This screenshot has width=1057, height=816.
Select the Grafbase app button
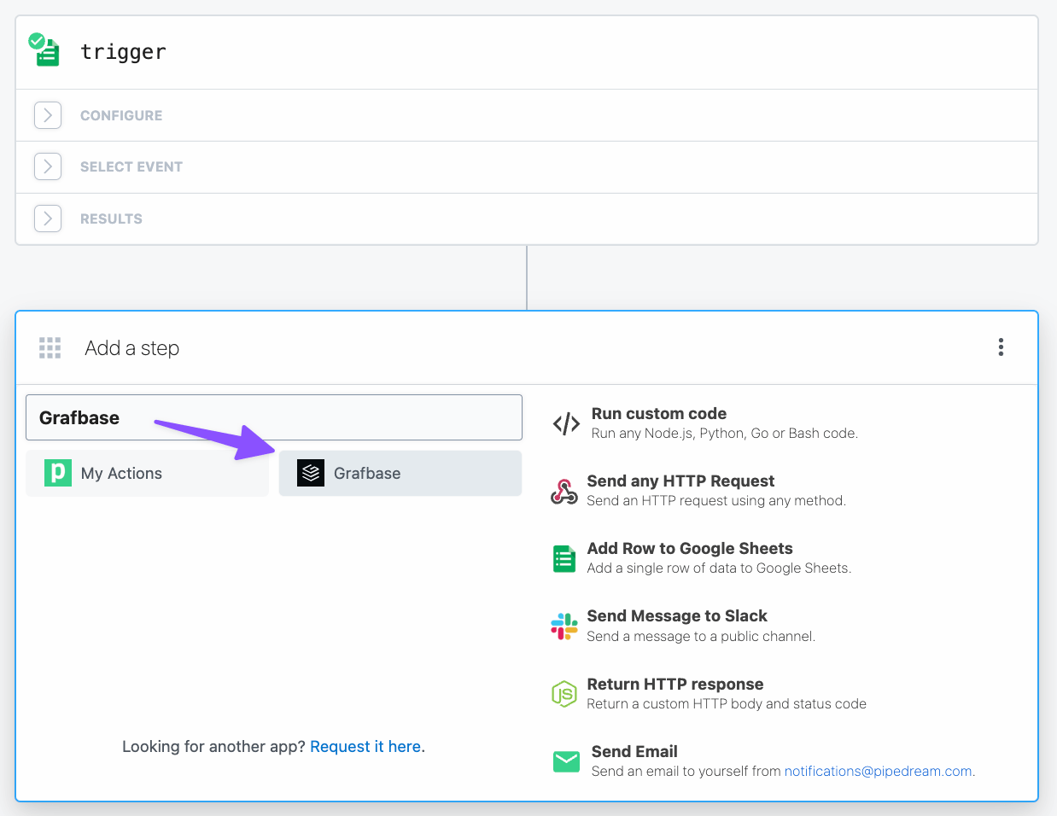click(400, 473)
